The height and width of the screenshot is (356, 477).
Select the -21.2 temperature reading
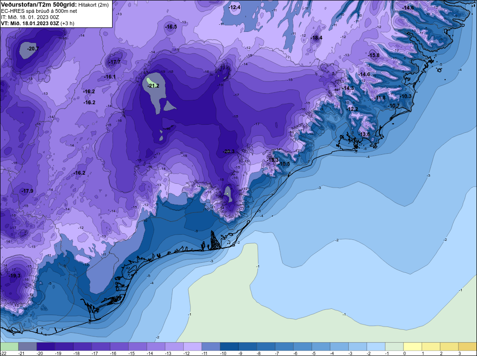point(153,86)
